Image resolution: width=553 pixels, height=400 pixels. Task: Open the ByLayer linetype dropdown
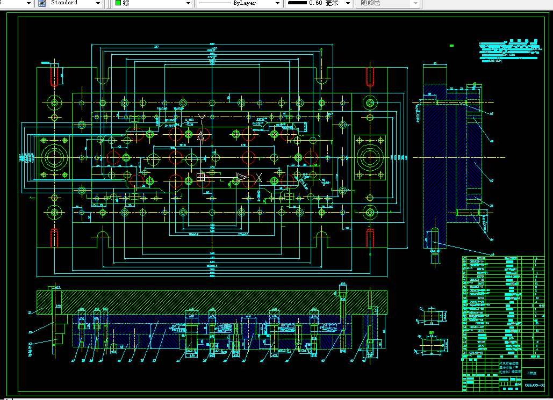click(277, 3)
